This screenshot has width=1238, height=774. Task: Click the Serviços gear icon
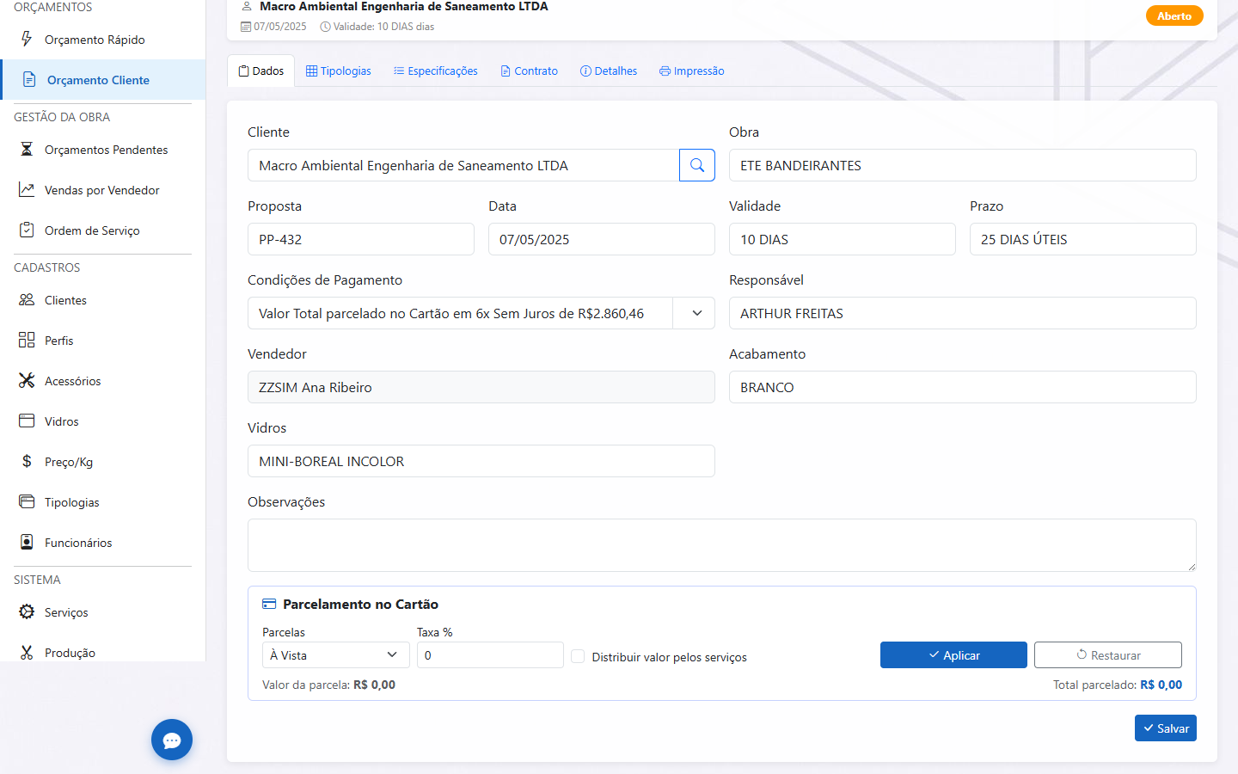click(27, 612)
